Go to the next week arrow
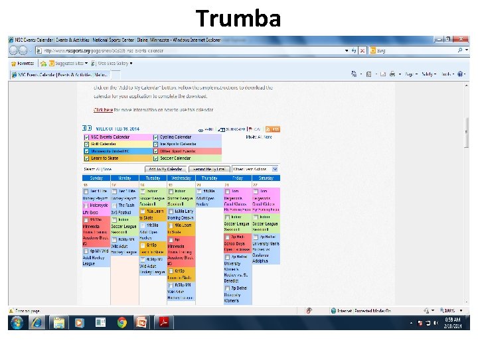The image size is (478, 358). click(90, 128)
